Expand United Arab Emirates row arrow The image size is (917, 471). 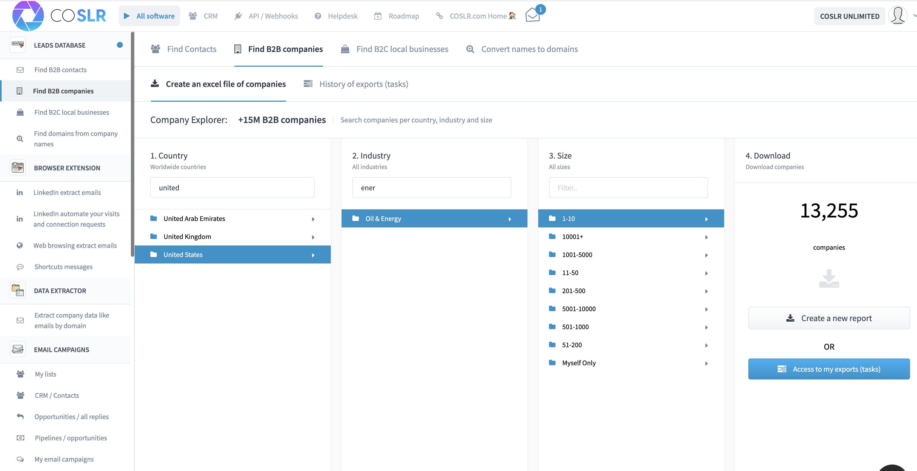(313, 219)
